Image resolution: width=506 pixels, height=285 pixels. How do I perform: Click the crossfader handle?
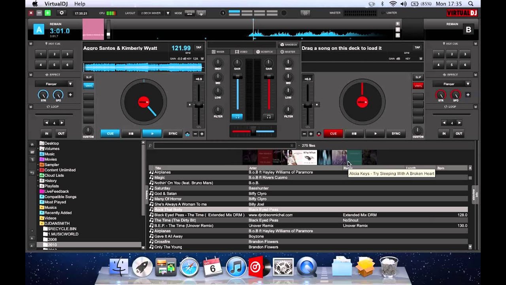coord(253,131)
